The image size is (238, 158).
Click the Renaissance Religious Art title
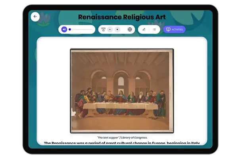click(122, 17)
